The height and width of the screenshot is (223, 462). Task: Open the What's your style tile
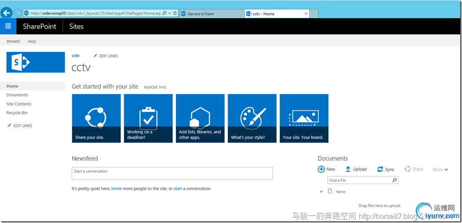(252, 118)
